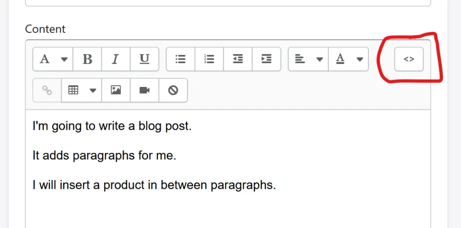Click the Indent icon
The width and height of the screenshot is (461, 228).
[266, 59]
